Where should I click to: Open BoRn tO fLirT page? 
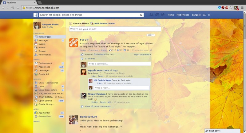[89, 117]
